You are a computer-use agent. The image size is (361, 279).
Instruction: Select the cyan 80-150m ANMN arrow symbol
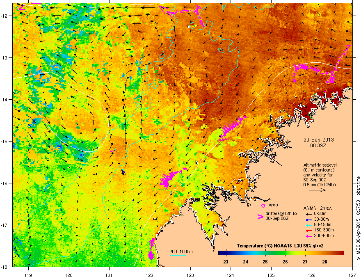click(309, 225)
